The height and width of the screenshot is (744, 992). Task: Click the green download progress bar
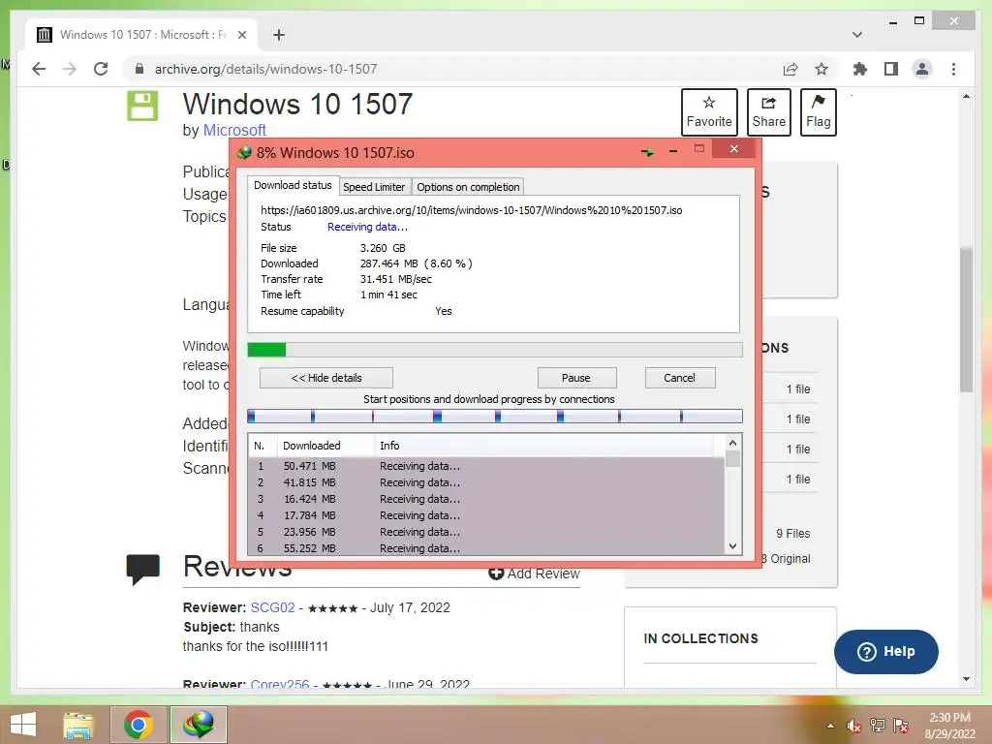coord(495,349)
